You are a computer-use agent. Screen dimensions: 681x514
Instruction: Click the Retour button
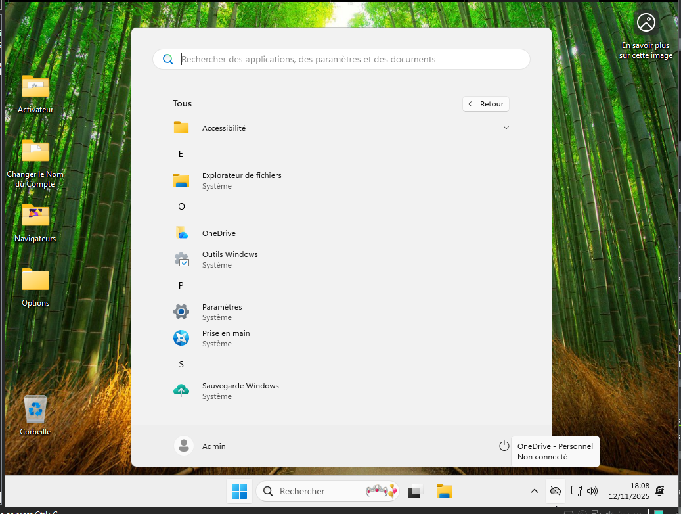(x=485, y=104)
